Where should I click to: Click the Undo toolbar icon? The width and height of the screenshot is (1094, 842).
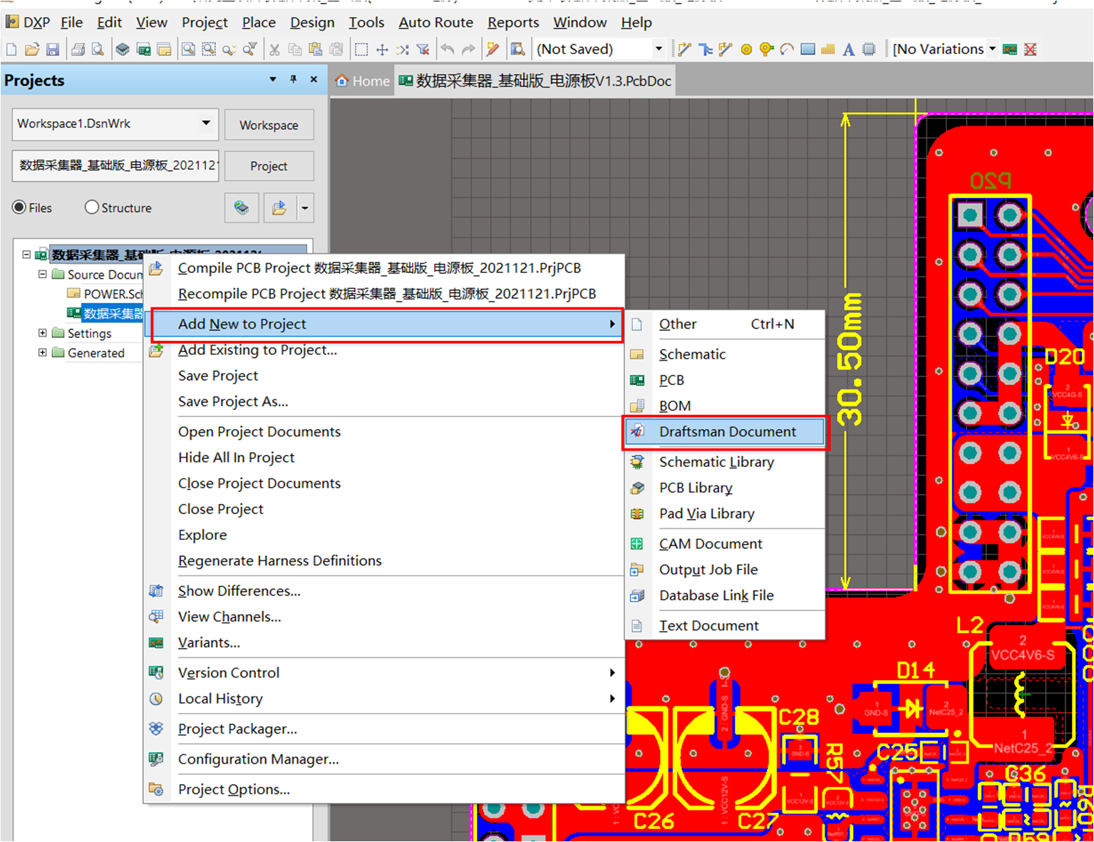point(448,48)
